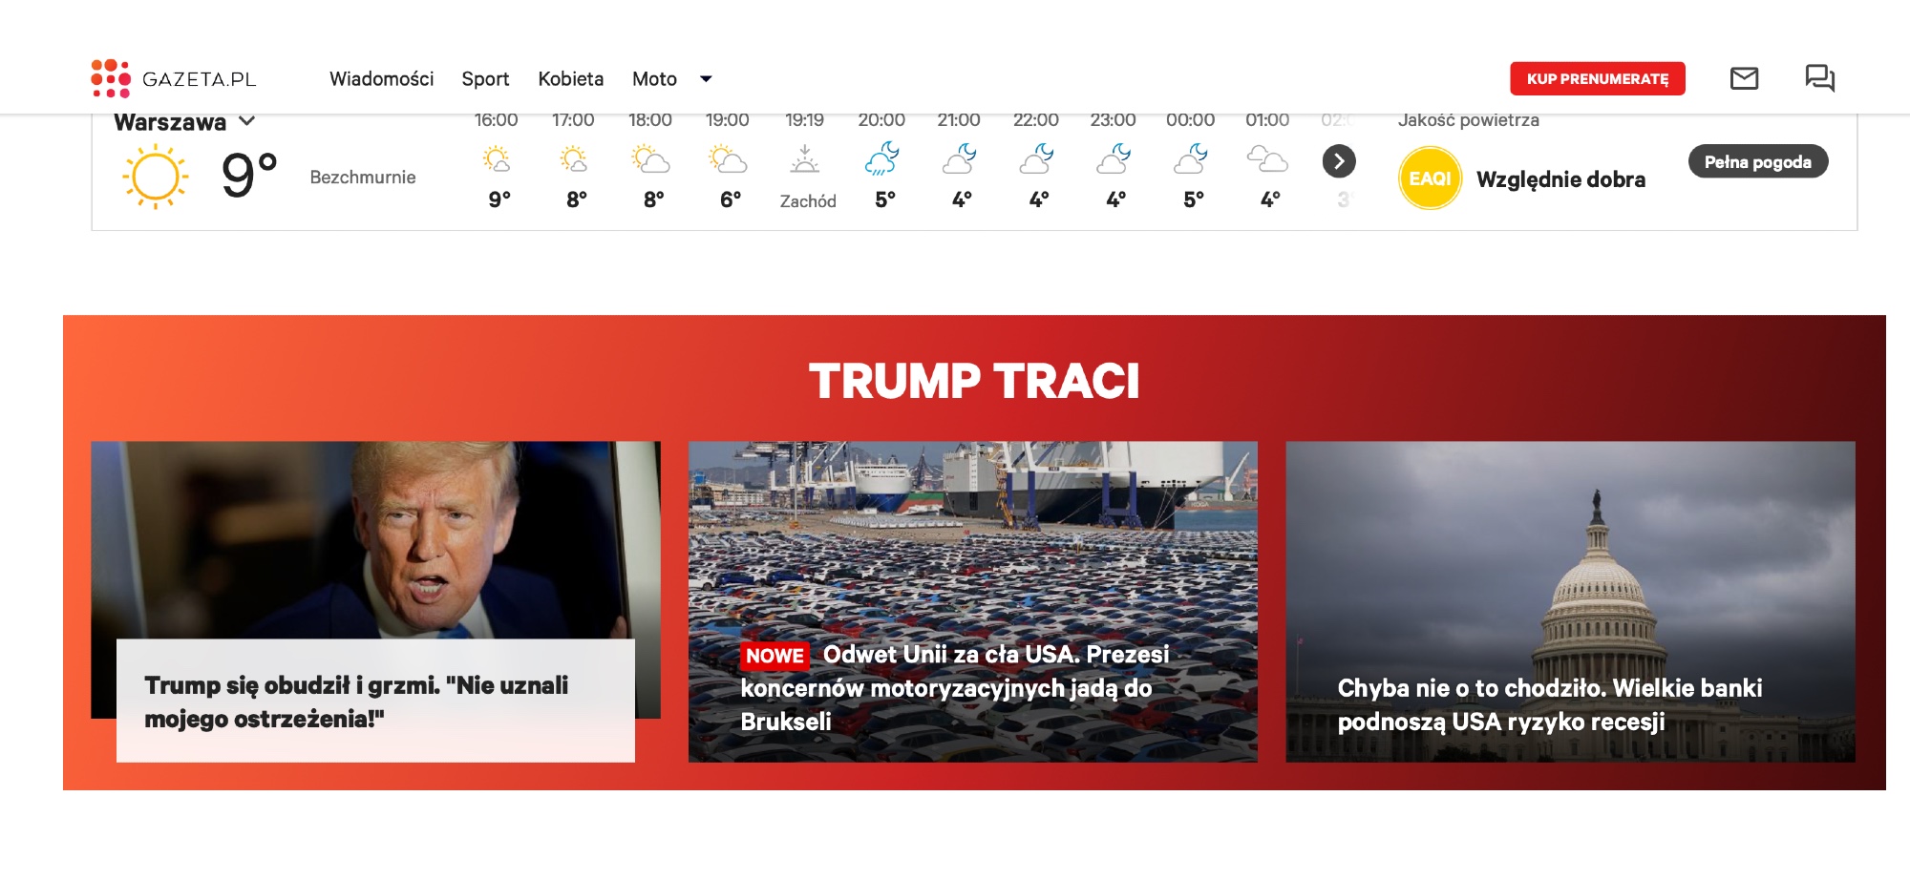Click the 19:19 sunset Zachód icon
Screen dimensions: 1910x880
(805, 159)
